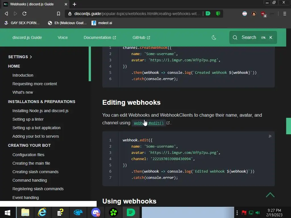Open Creating slash commands page

(36, 172)
